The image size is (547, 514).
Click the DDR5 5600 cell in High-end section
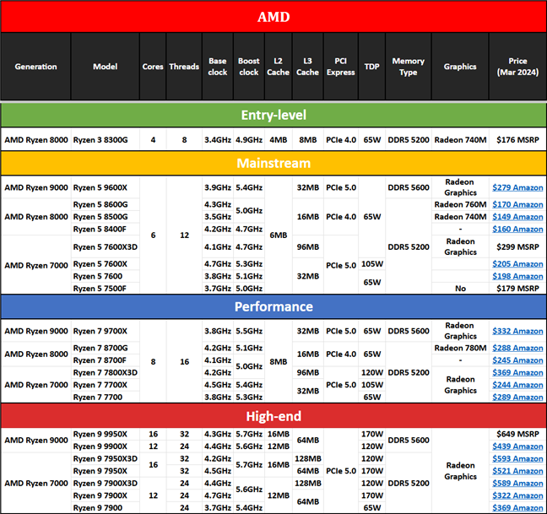point(409,440)
